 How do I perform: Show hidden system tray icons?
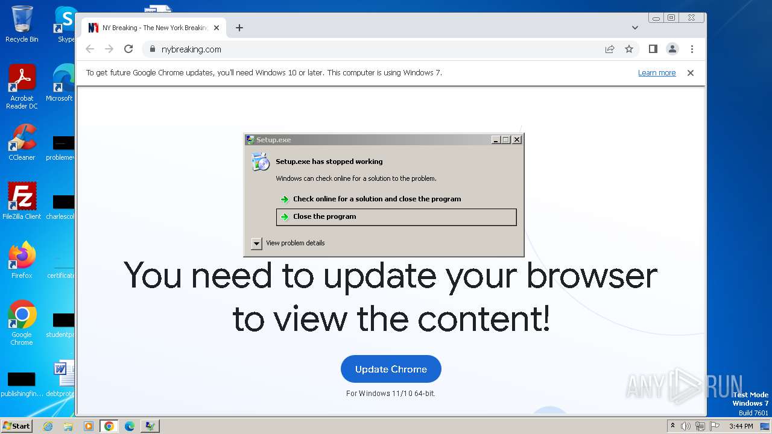click(672, 426)
